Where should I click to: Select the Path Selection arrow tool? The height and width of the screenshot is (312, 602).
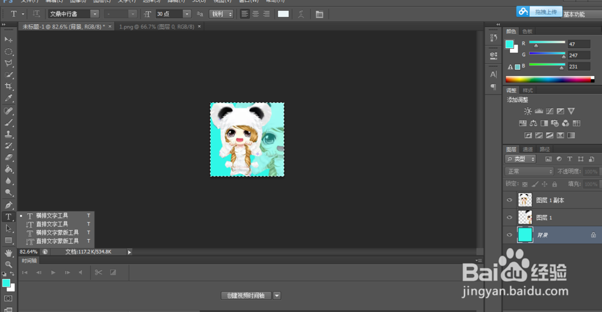pyautogui.click(x=8, y=228)
